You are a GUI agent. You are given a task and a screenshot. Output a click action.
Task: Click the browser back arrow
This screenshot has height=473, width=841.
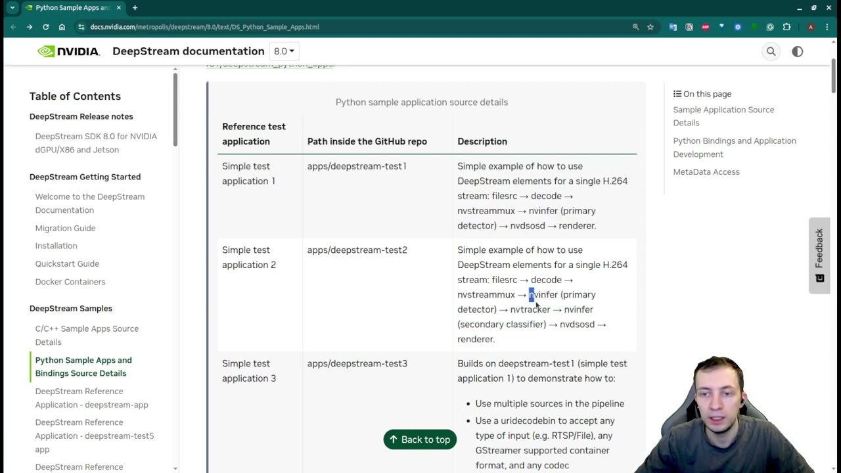[13, 27]
